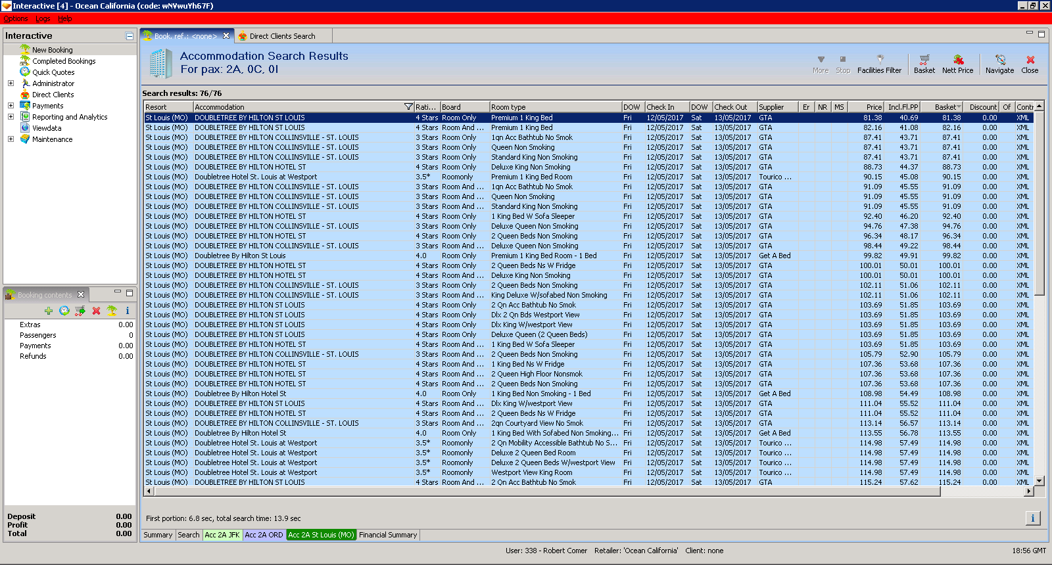Click palm tree icon in Booking contents toolbar
Screen dimensions: 1052x565
point(112,311)
